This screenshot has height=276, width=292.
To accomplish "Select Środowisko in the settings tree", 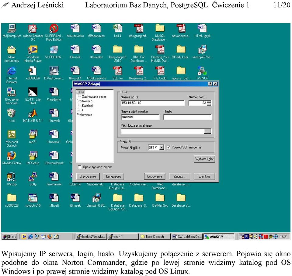I will tap(84, 101).
